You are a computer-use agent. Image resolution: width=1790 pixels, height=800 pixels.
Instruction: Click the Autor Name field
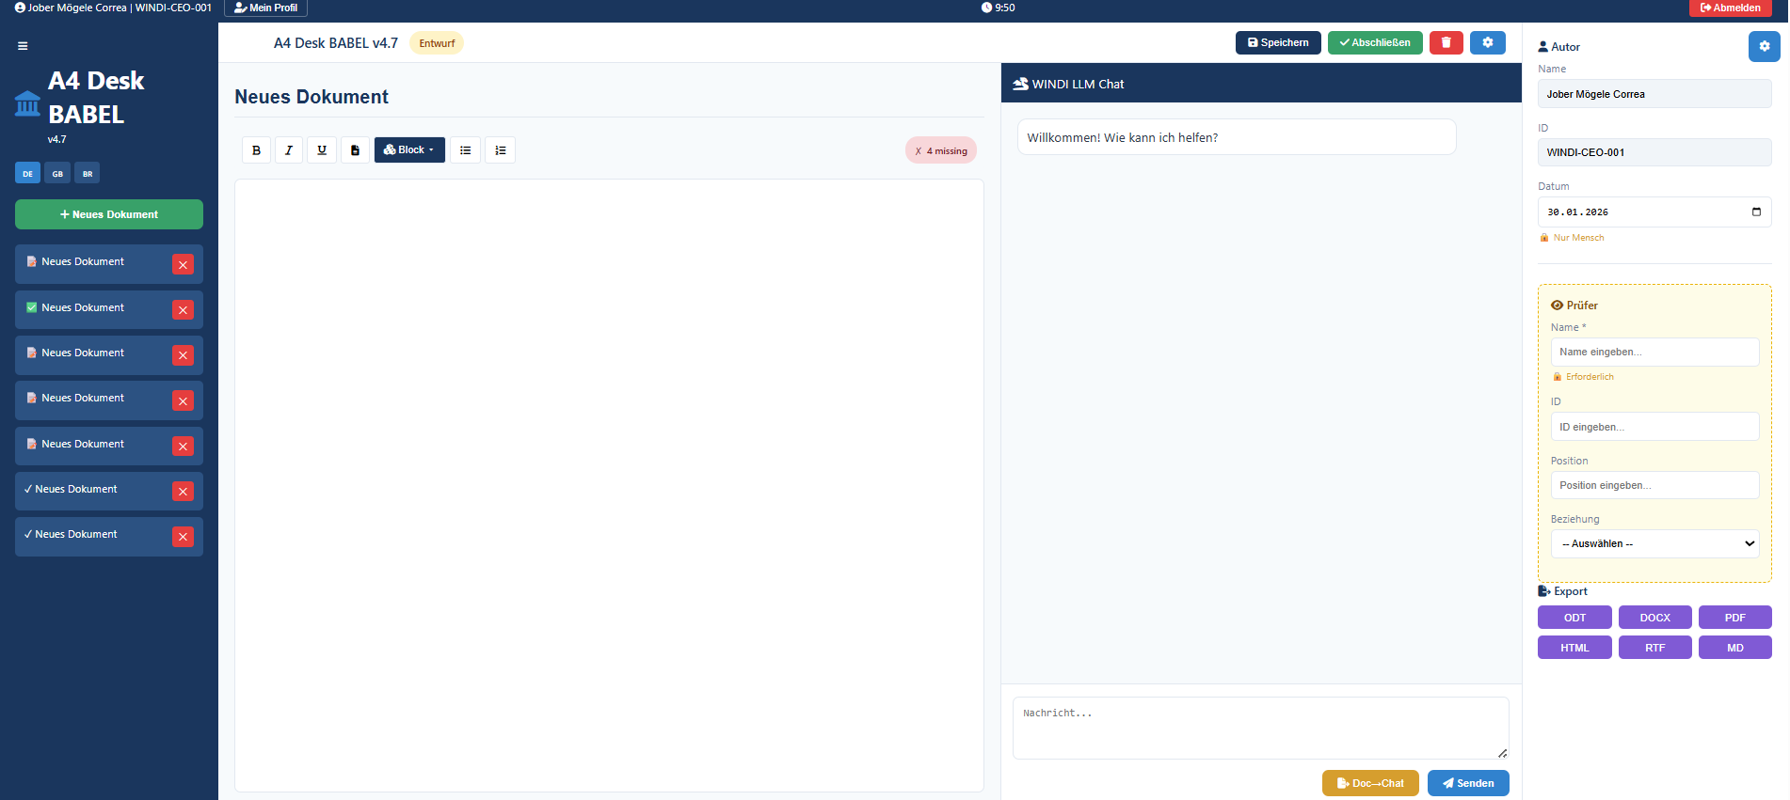pos(1654,94)
